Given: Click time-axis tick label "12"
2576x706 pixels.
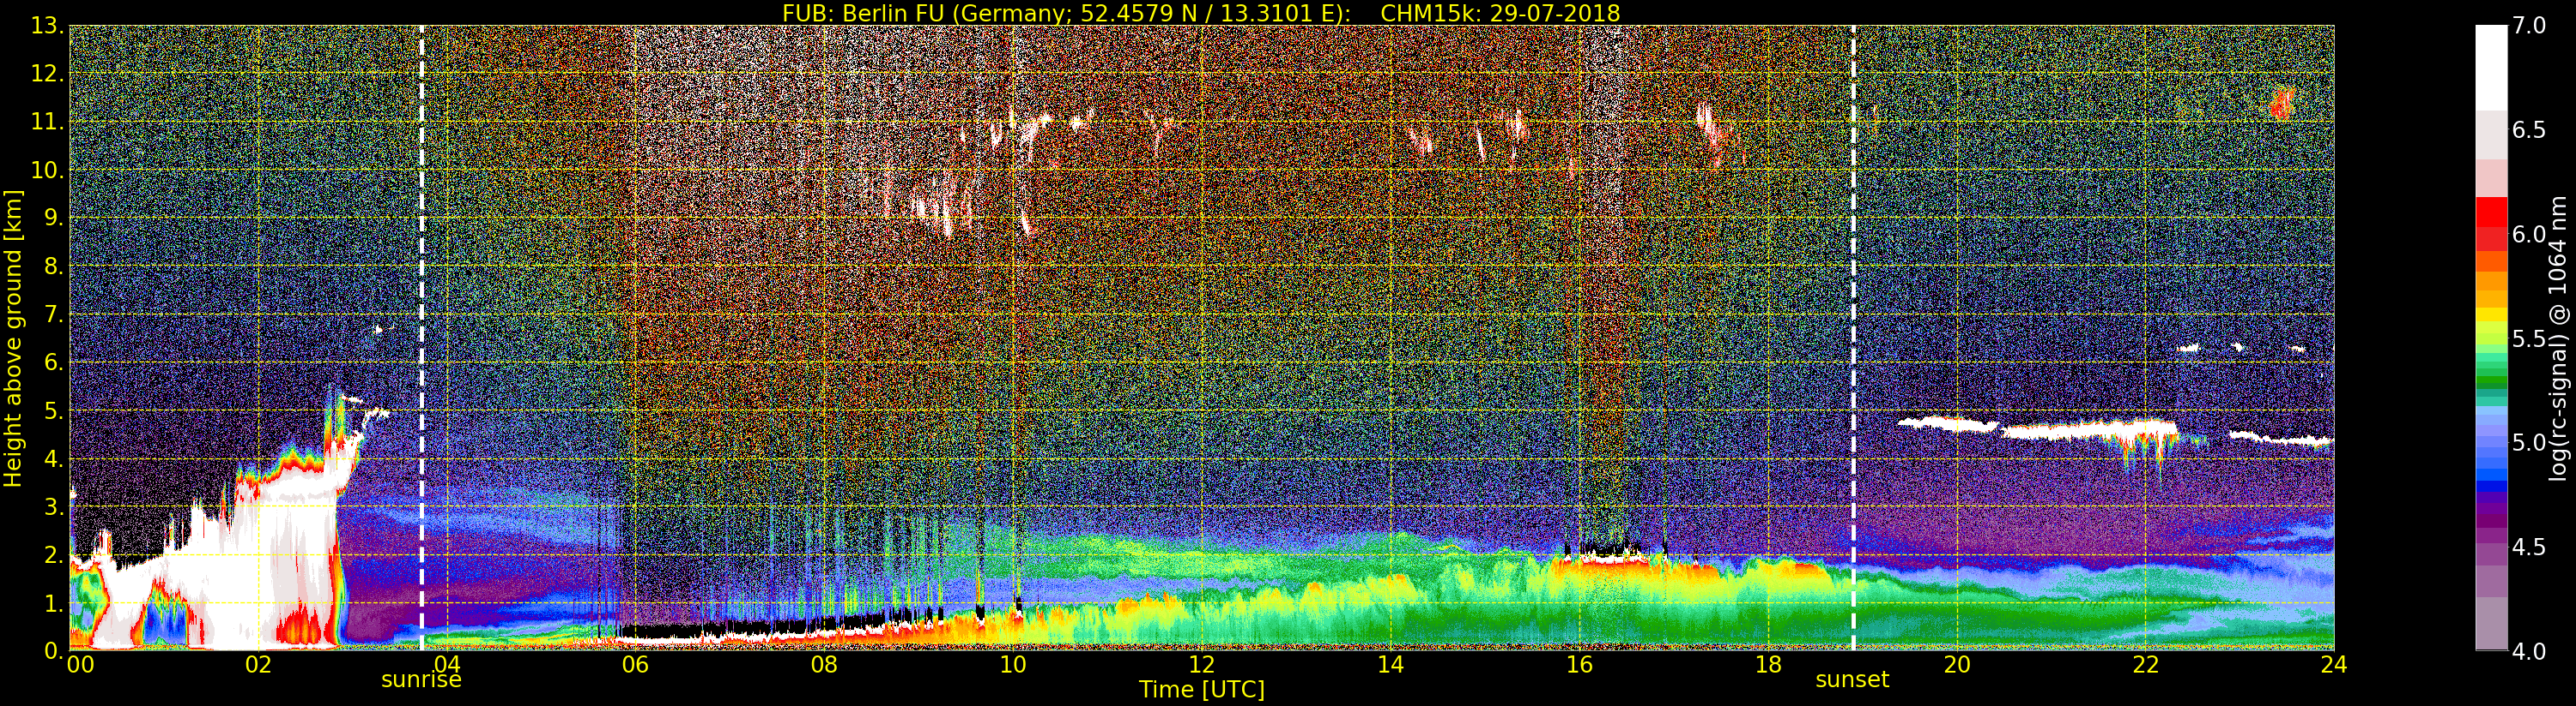Looking at the screenshot, I should [x=1202, y=664].
